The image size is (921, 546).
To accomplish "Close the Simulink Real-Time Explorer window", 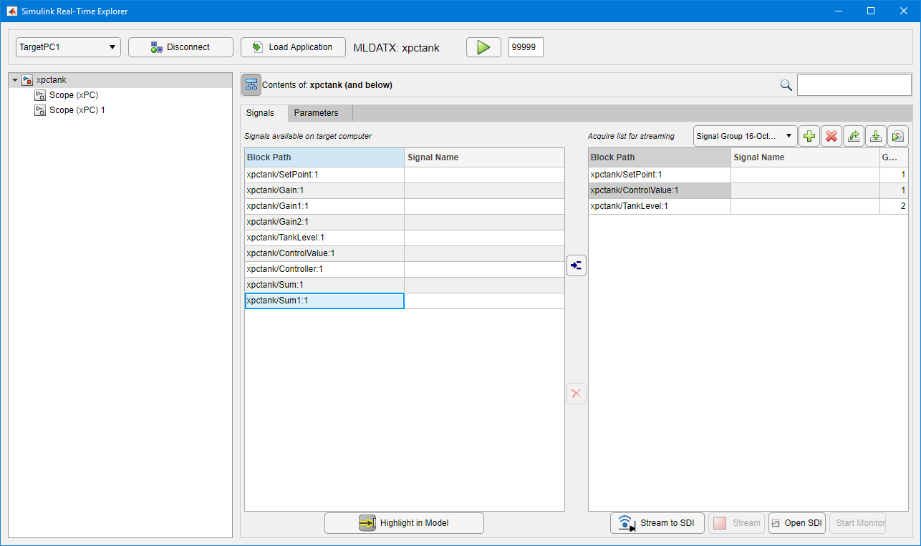I will point(904,11).
